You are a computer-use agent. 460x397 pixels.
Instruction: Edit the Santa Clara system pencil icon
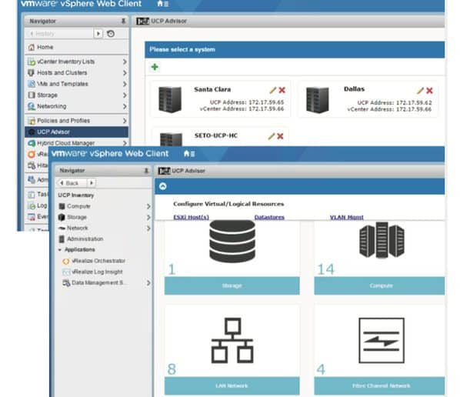point(273,90)
